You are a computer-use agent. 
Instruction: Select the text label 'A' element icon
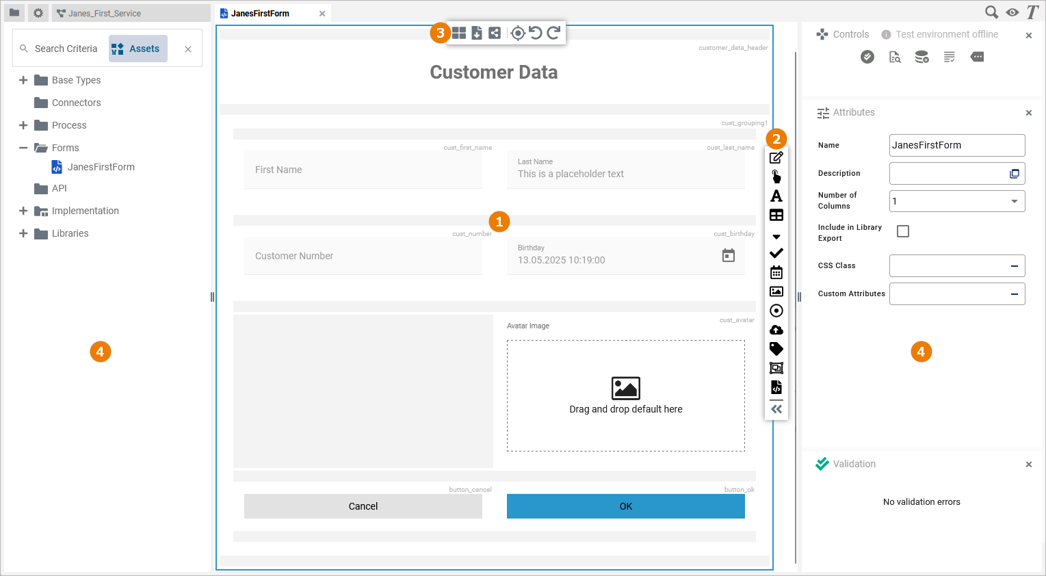pyautogui.click(x=776, y=196)
